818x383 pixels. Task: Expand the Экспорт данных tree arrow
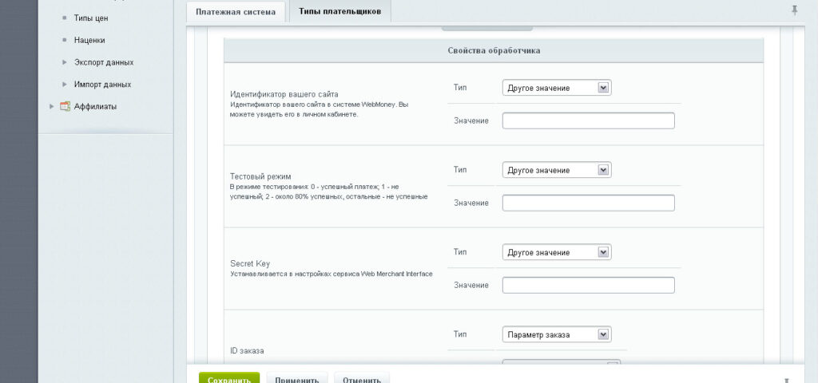click(x=66, y=61)
